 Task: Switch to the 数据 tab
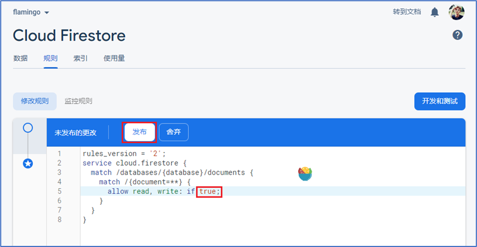(20, 58)
